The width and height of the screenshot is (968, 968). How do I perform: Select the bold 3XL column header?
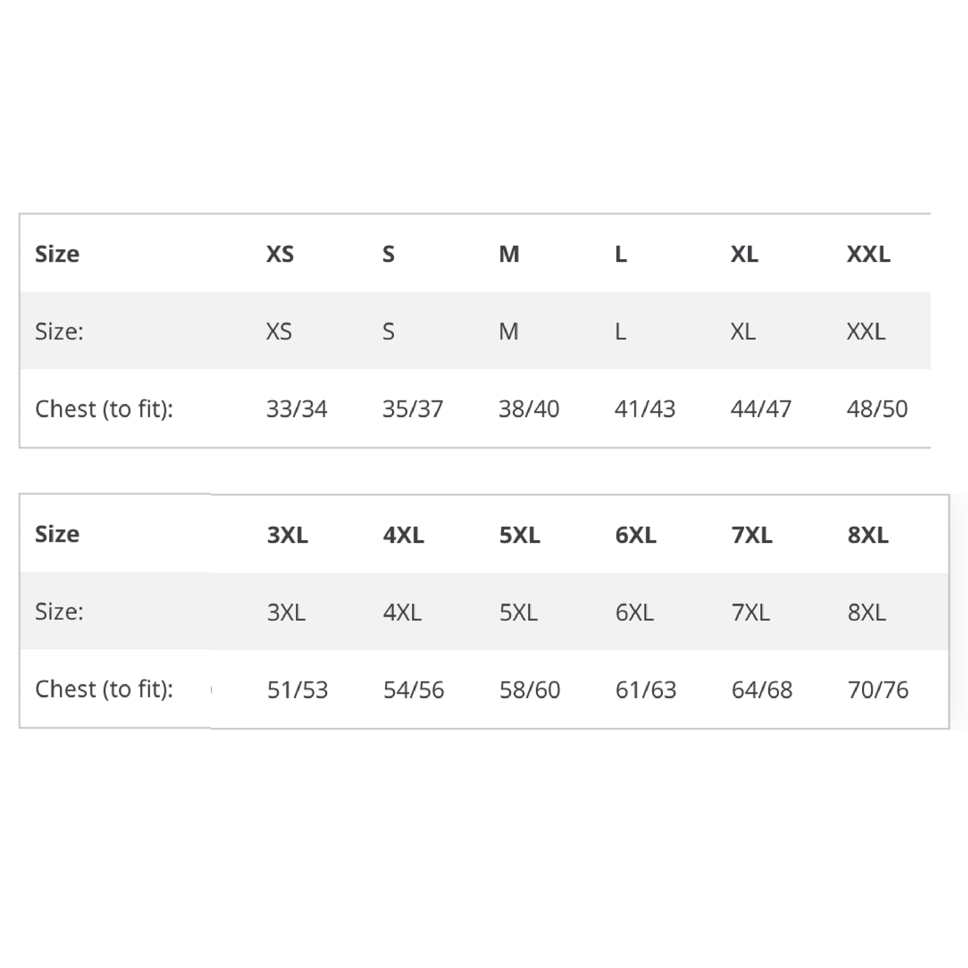point(287,535)
